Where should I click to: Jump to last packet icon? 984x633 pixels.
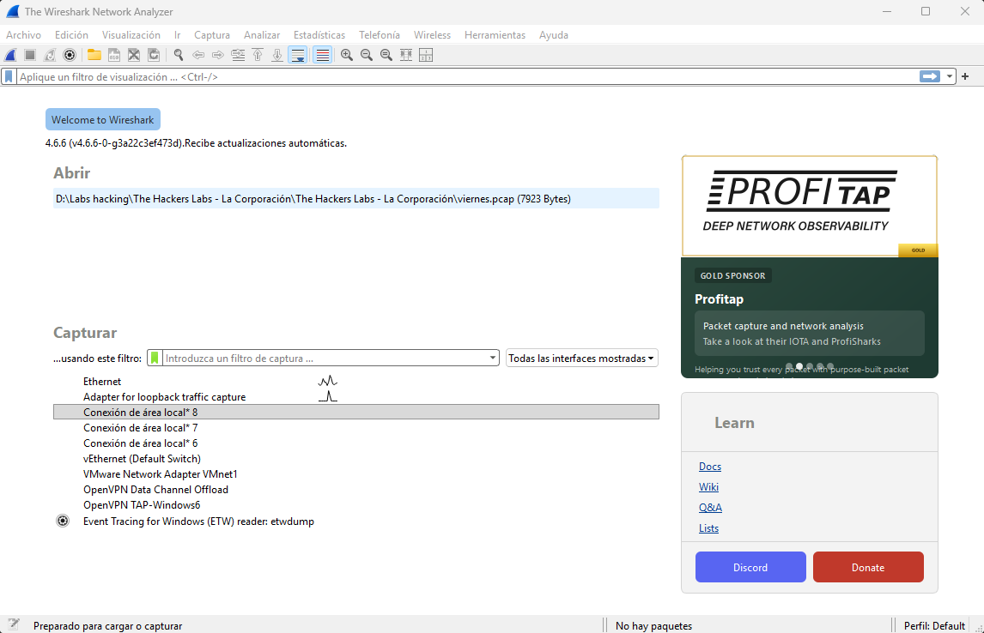(277, 55)
